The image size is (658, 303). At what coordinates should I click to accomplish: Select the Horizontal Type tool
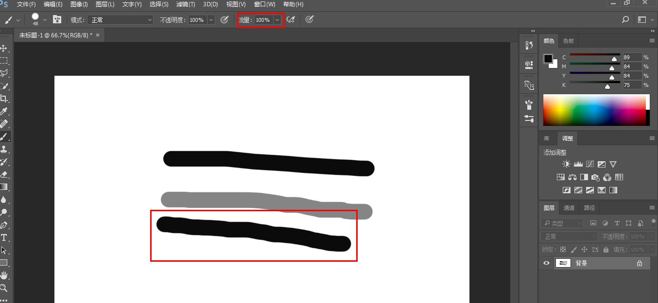[4, 237]
